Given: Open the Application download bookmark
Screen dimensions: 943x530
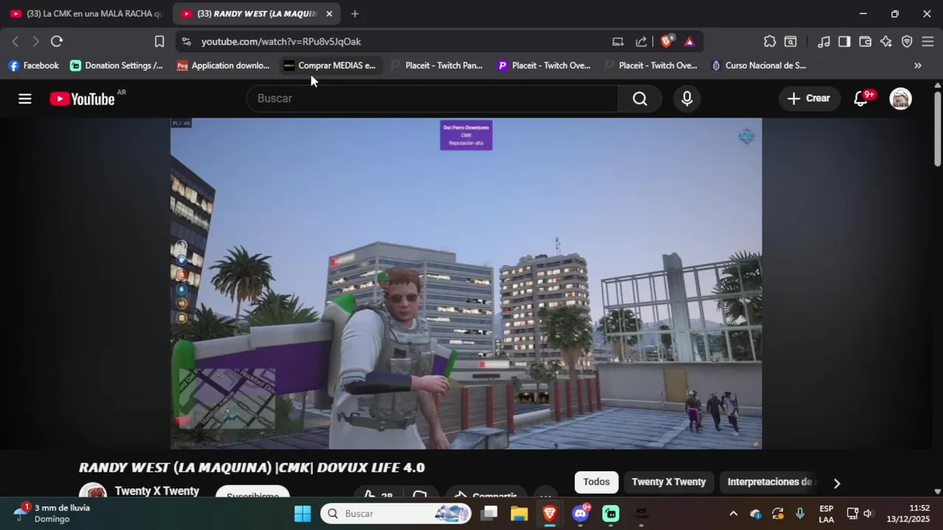Looking at the screenshot, I should [223, 66].
